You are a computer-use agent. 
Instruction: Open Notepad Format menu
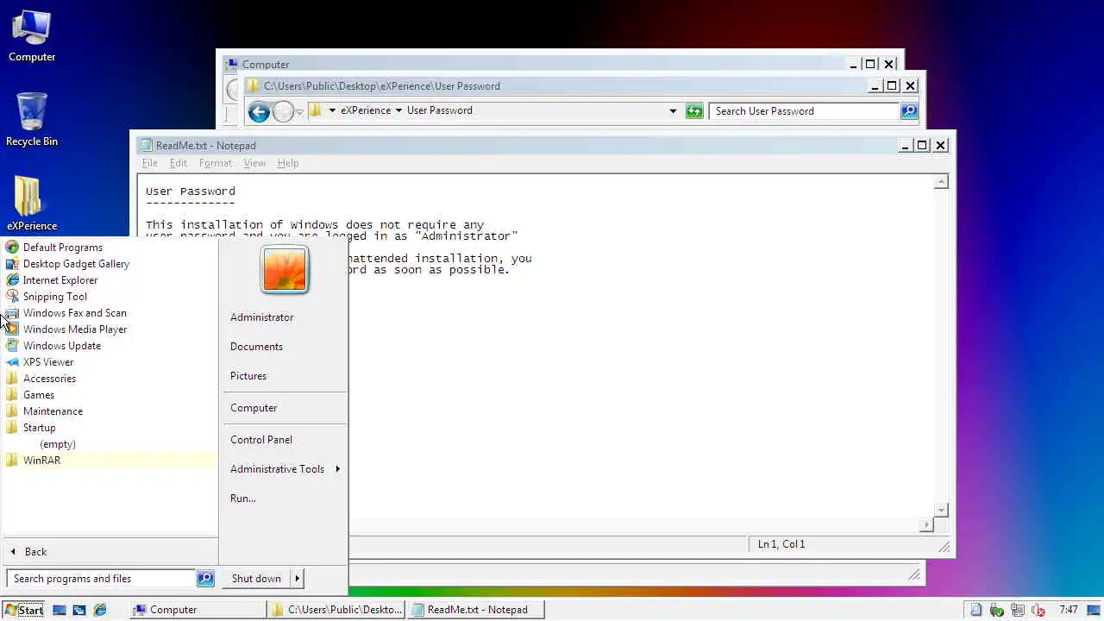pyautogui.click(x=215, y=163)
